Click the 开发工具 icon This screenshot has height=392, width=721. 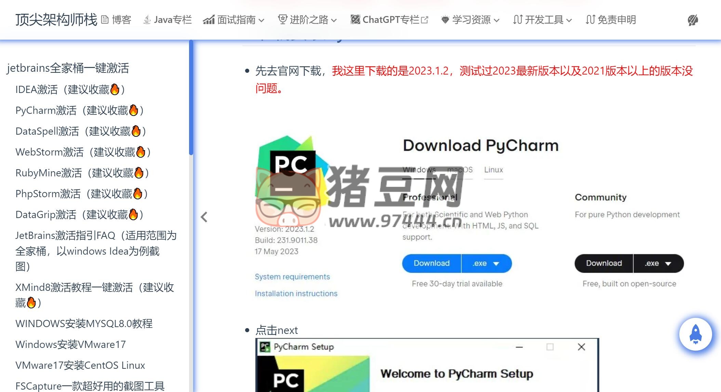518,20
